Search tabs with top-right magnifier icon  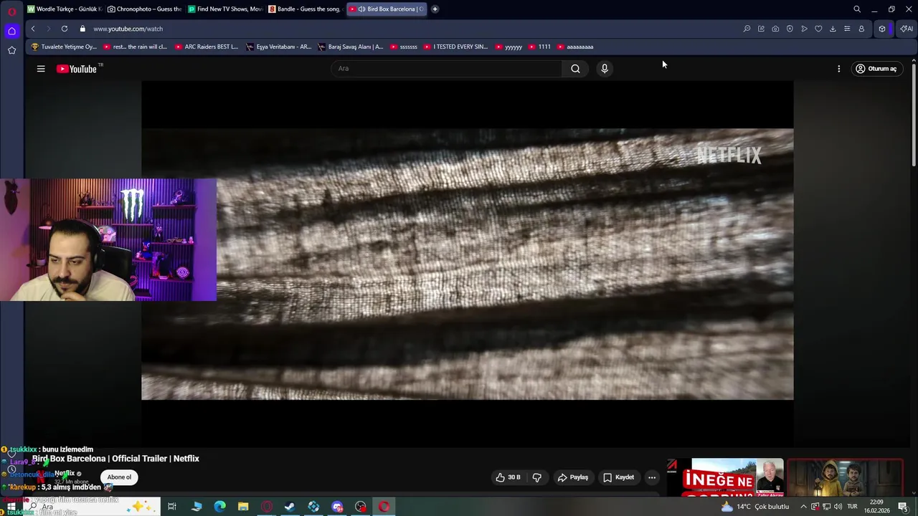pyautogui.click(x=857, y=9)
